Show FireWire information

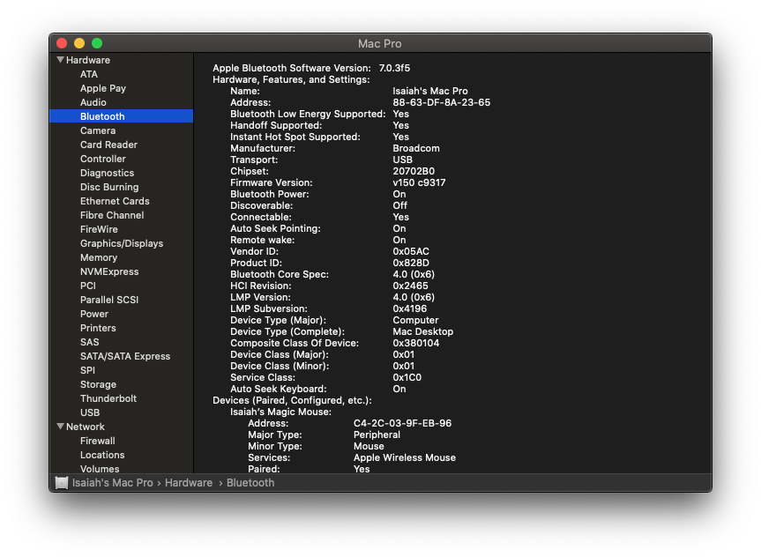tap(99, 229)
